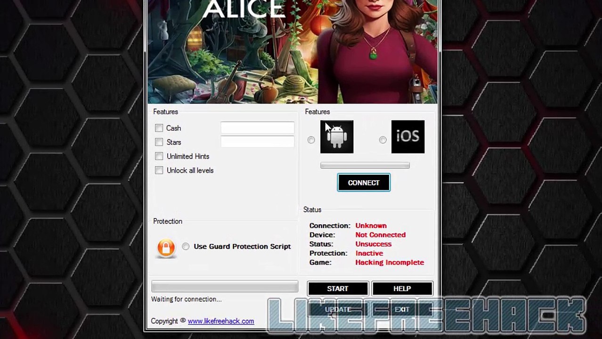Screen dimensions: 602x339
Task: Focus the Cash amount input field
Action: coord(258,128)
